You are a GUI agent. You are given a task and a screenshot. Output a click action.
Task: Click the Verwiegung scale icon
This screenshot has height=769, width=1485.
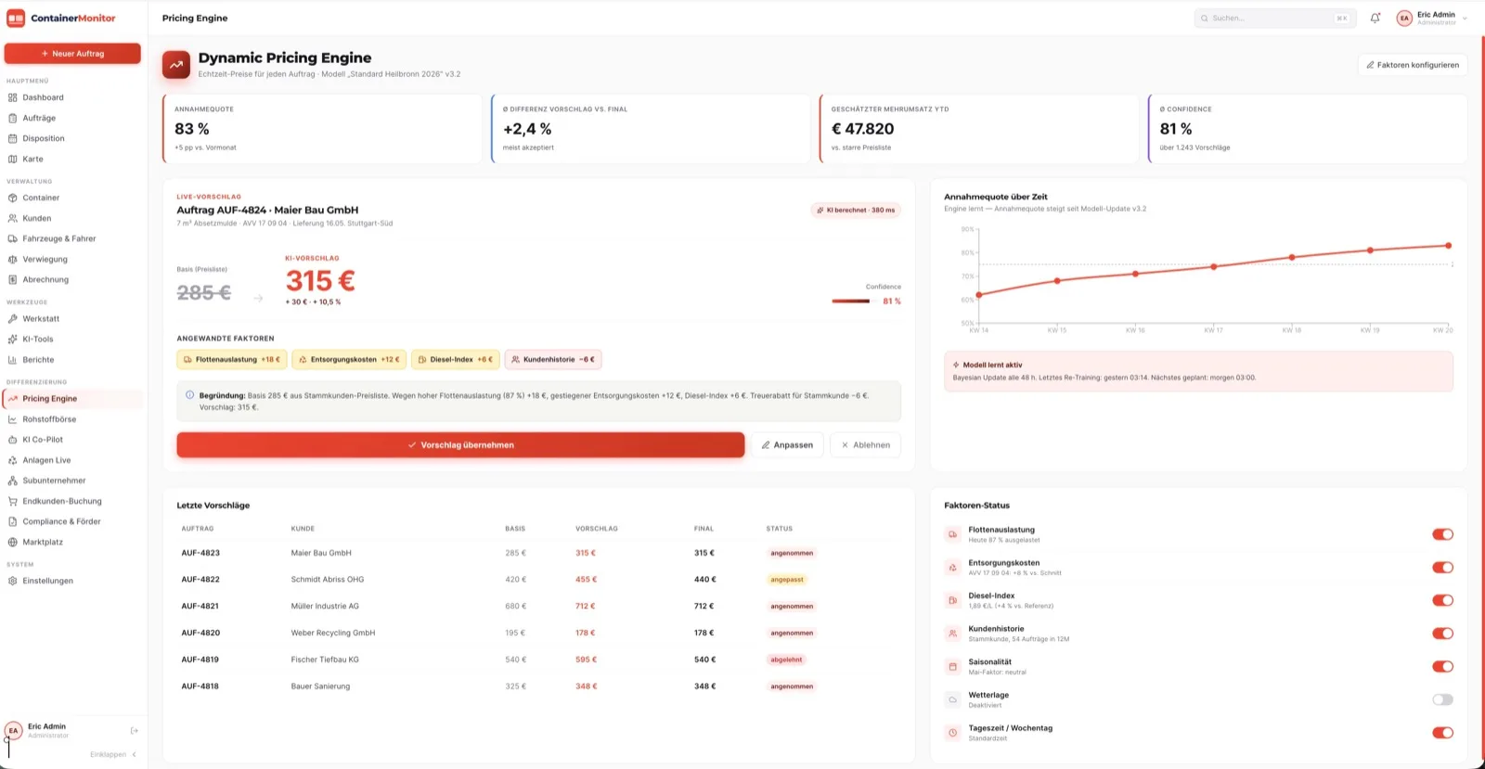(x=13, y=259)
